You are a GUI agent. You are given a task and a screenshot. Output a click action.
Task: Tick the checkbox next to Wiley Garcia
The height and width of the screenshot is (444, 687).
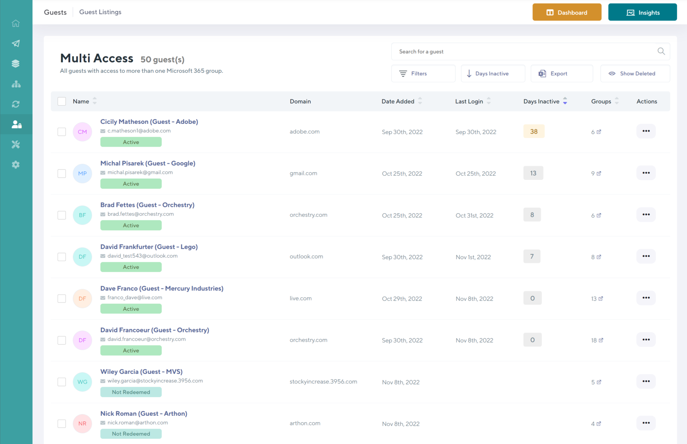61,381
